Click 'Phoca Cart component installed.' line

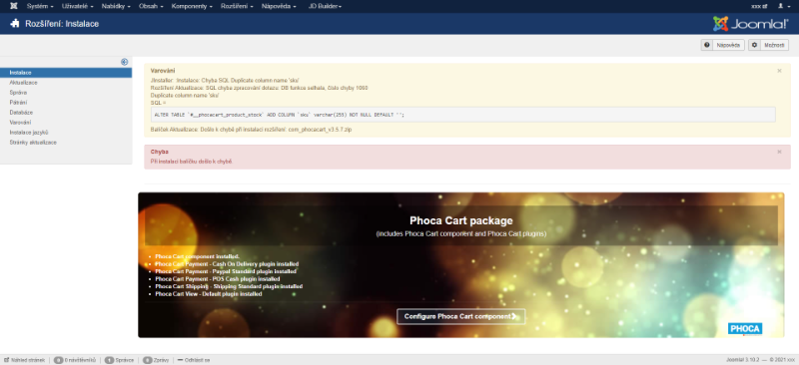197,256
